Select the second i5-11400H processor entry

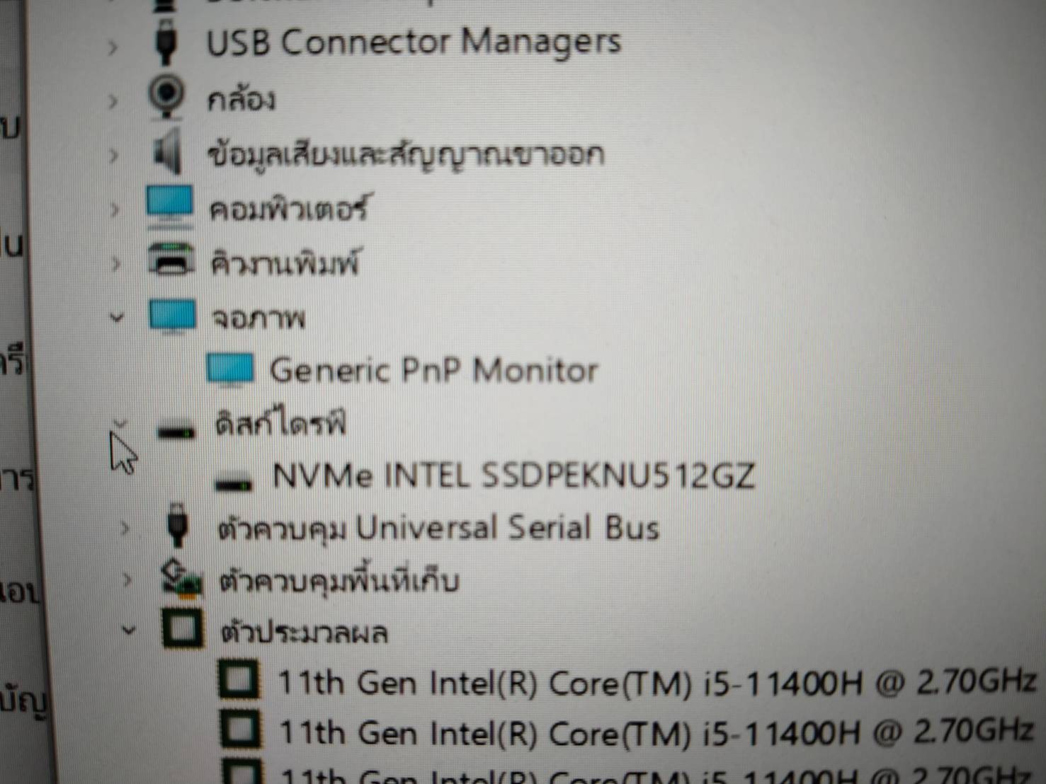point(656,732)
